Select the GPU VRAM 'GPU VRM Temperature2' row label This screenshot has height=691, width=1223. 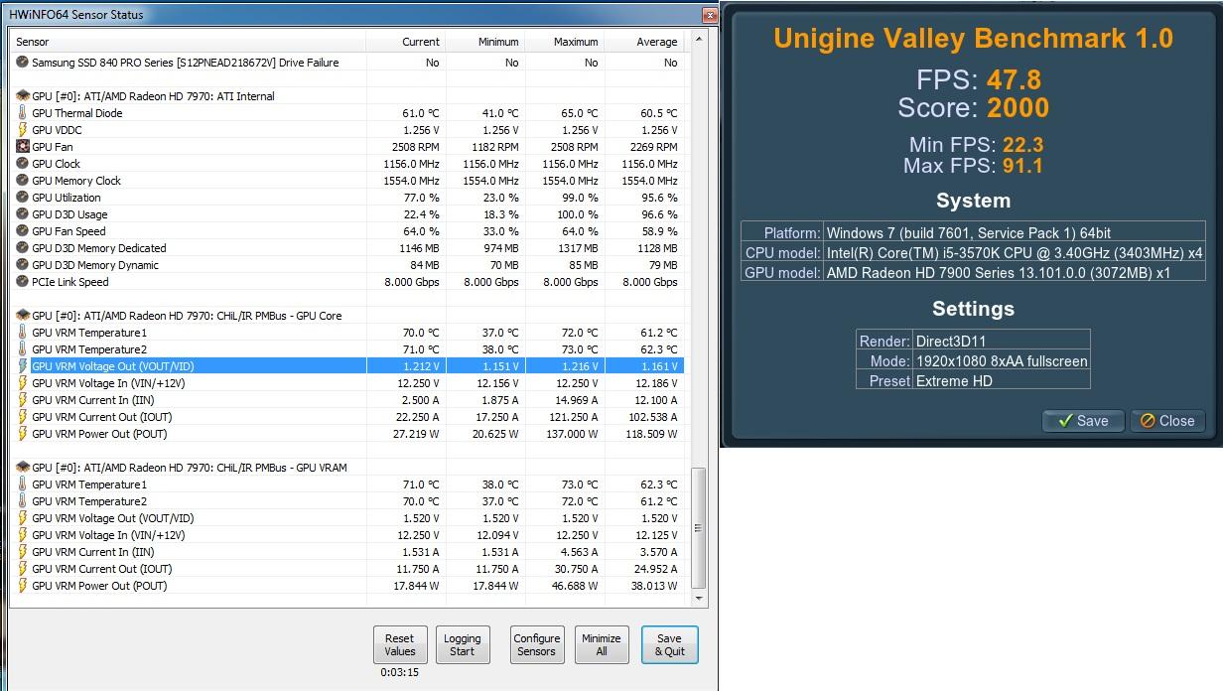tap(89, 501)
